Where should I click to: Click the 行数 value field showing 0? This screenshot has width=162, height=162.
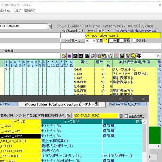pos(106,41)
